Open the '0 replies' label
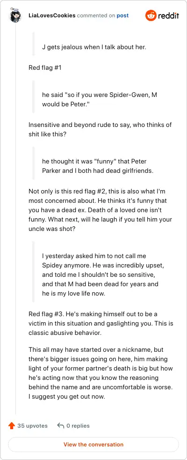The image size is (187, 460). [x=78, y=426]
